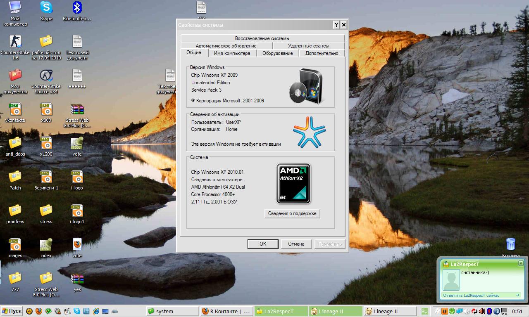Select the рабочий стол на 17.04.2010 folder
Viewport: 529px width, 317px height.
46,47
